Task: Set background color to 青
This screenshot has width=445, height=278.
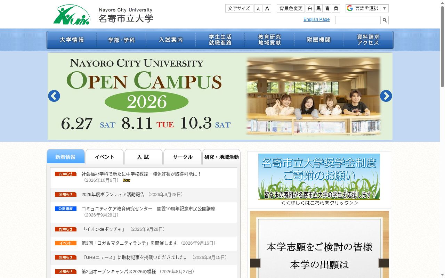Action: [327, 8]
